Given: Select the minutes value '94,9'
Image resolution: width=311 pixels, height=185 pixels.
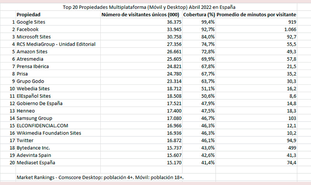Looking at the screenshot, I should tap(291, 140).
